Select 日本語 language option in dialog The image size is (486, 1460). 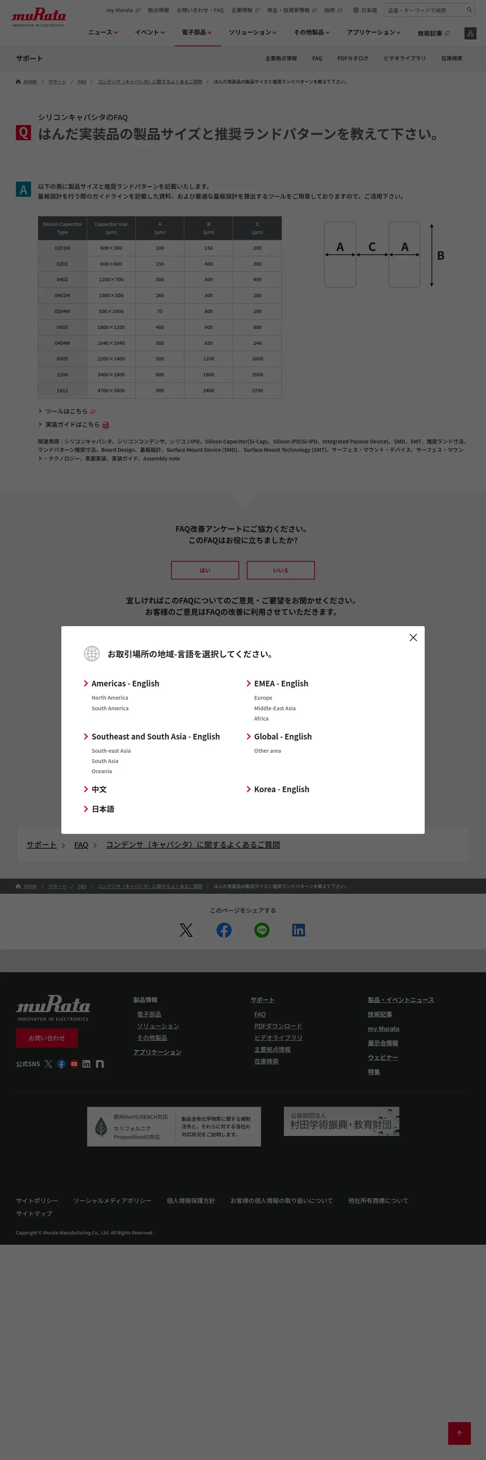coord(103,809)
